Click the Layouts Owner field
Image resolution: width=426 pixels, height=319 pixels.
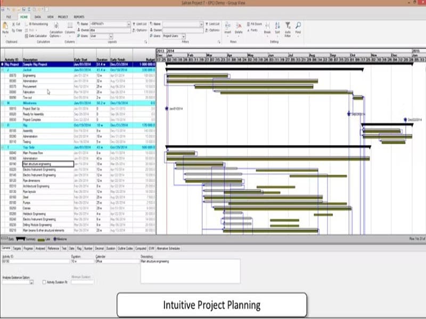click(110, 30)
